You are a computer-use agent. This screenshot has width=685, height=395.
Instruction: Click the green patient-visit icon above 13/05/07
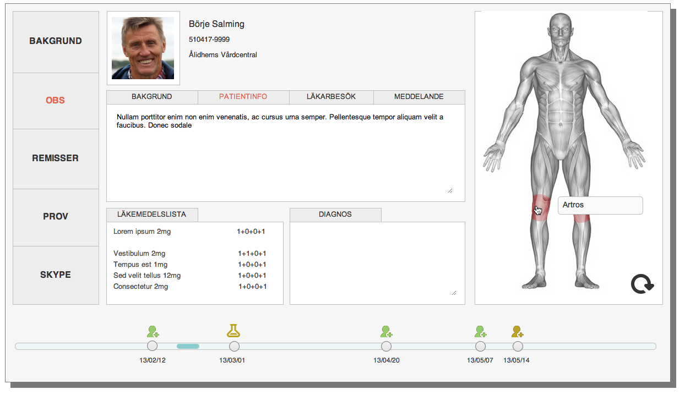pyautogui.click(x=481, y=332)
